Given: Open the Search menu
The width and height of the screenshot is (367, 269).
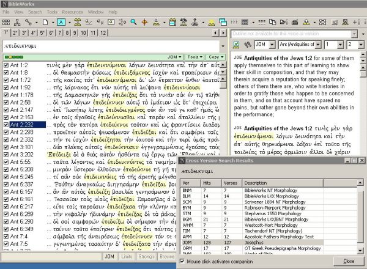Looking at the screenshot, I should pyautogui.click(x=35, y=12).
